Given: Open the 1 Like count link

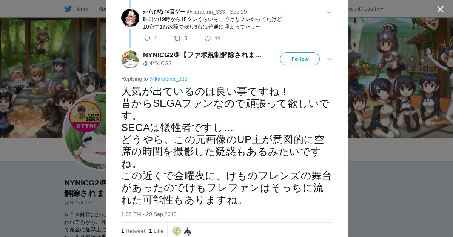Looking at the screenshot, I should (x=156, y=231).
